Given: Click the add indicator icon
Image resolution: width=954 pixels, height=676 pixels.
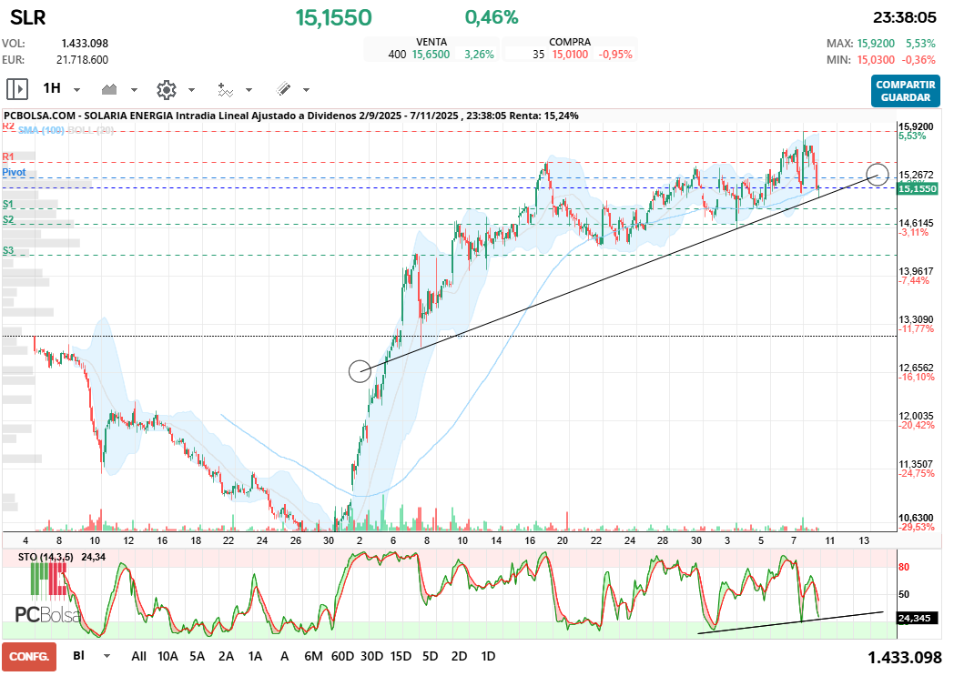Looking at the screenshot, I should pyautogui.click(x=225, y=89).
